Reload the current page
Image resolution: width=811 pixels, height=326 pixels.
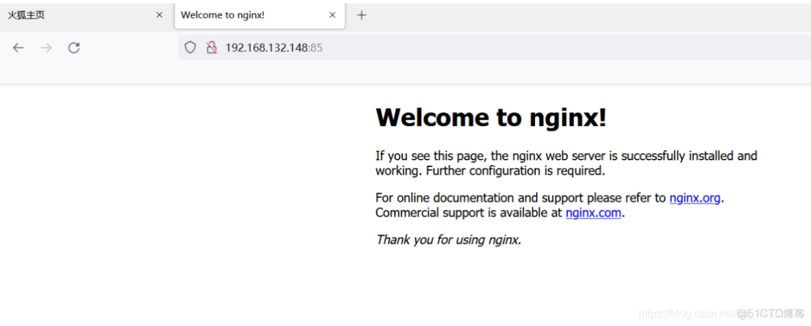pos(74,48)
